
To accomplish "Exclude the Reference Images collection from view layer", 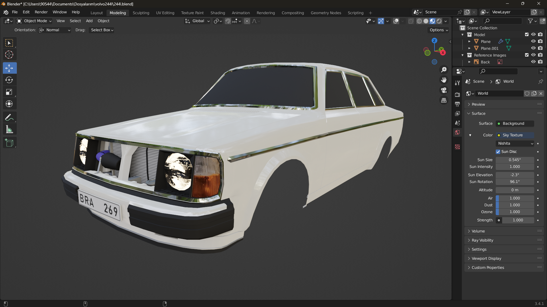I will (x=527, y=55).
